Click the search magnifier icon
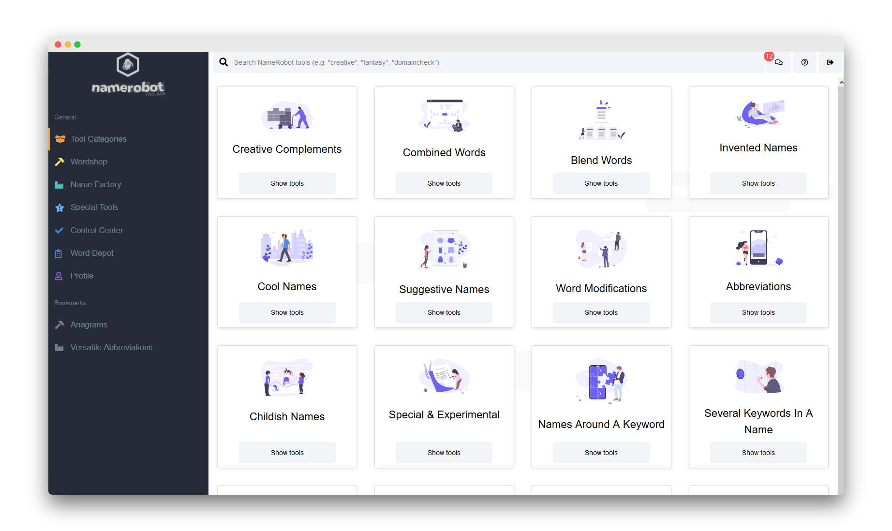This screenshot has height=531, width=892. tap(223, 62)
